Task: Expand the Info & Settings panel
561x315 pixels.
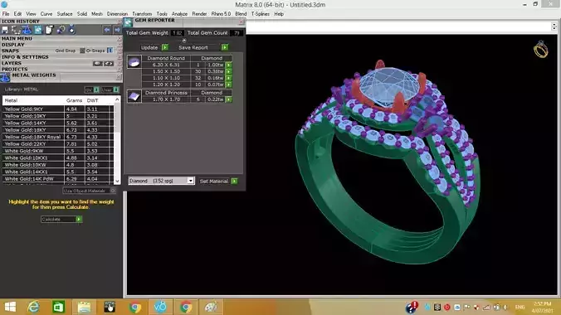Action: 25,57
